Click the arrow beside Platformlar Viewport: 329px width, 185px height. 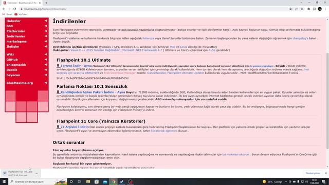pos(46,31)
